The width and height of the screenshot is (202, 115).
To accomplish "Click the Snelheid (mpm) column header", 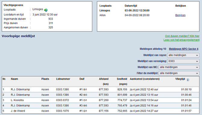I will pyautogui.click(x=122, y=81).
